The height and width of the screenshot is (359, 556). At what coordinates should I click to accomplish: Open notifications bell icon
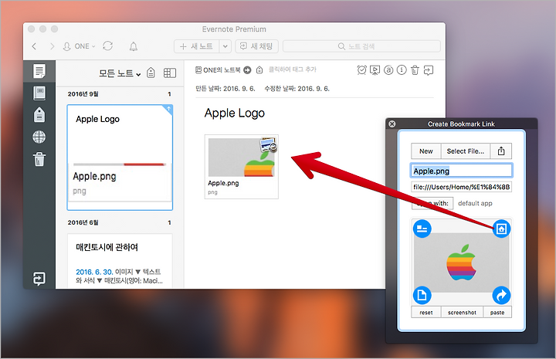[x=134, y=46]
